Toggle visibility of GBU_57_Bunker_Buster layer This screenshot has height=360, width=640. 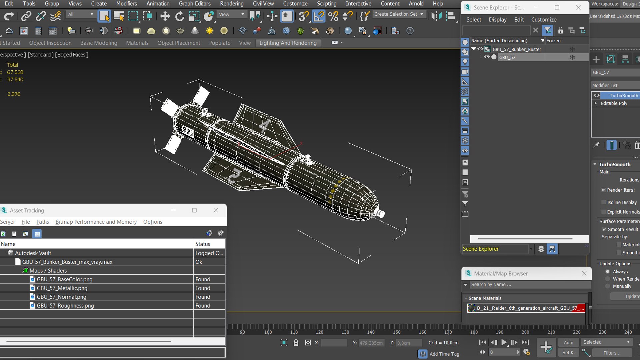(480, 49)
